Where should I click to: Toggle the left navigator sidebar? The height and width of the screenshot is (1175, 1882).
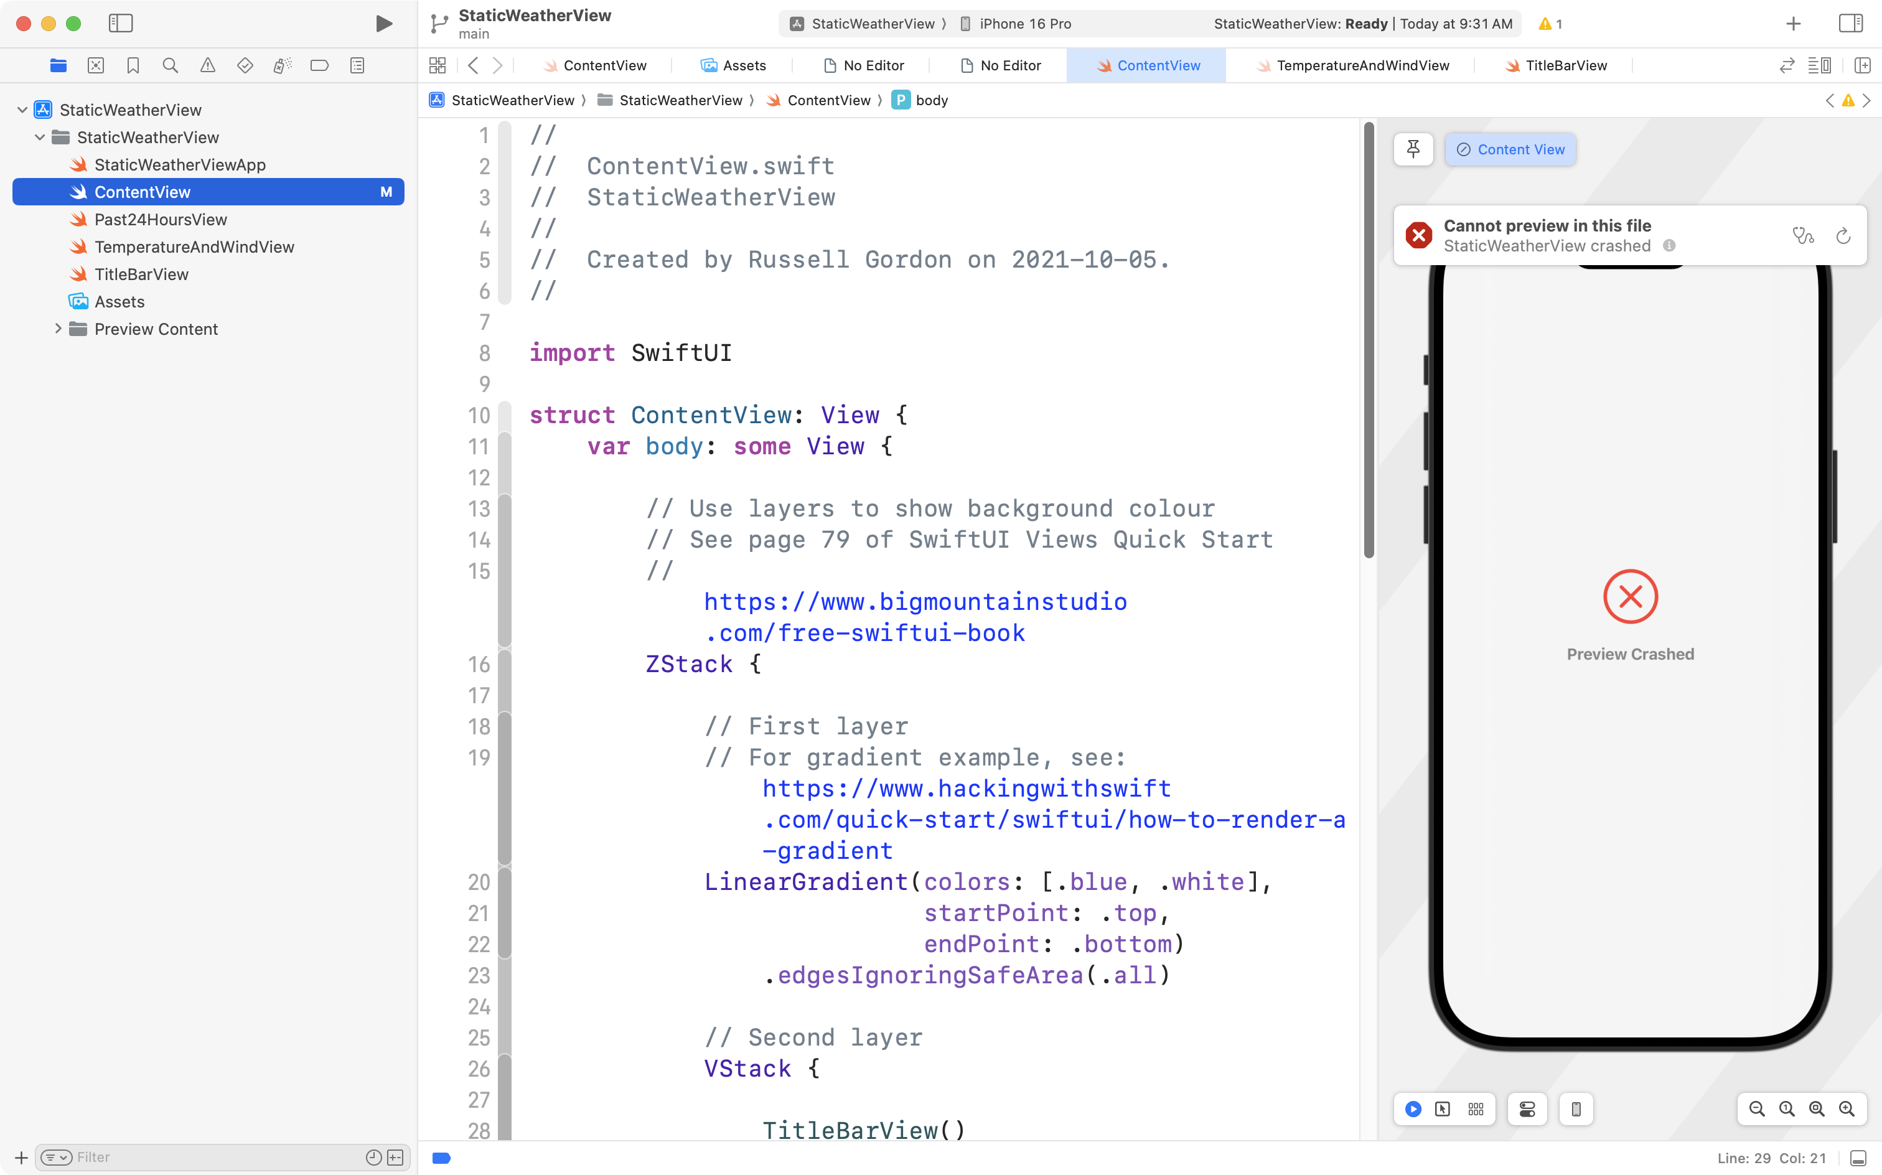(121, 23)
